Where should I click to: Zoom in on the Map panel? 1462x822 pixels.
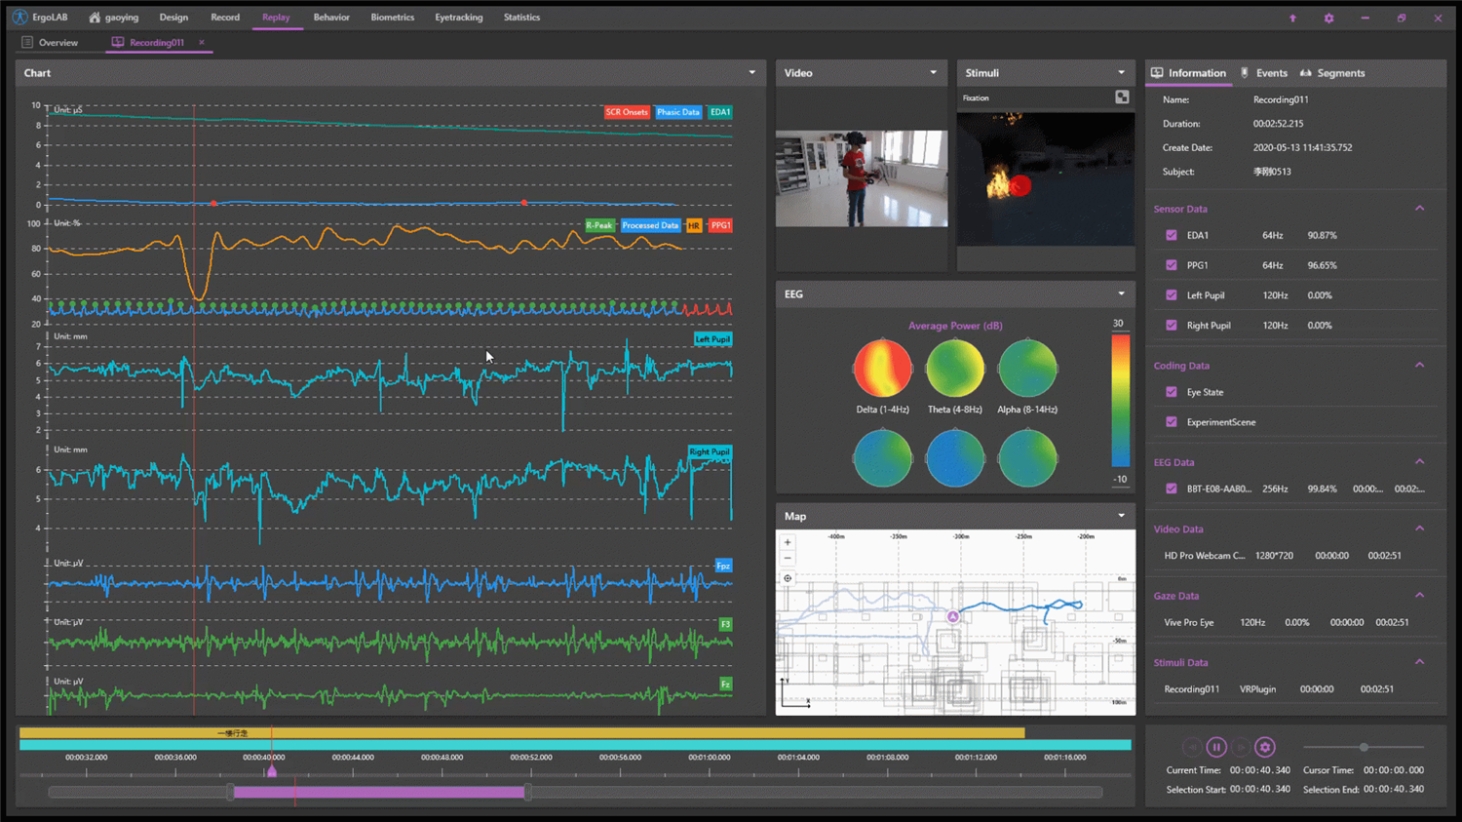[x=788, y=542]
